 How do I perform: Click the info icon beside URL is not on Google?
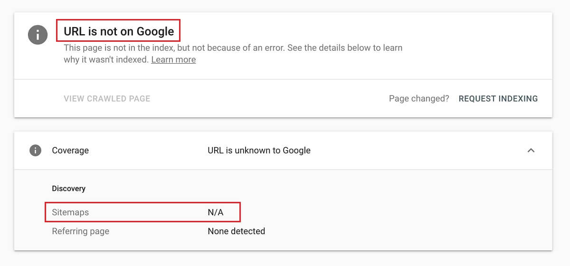click(38, 35)
